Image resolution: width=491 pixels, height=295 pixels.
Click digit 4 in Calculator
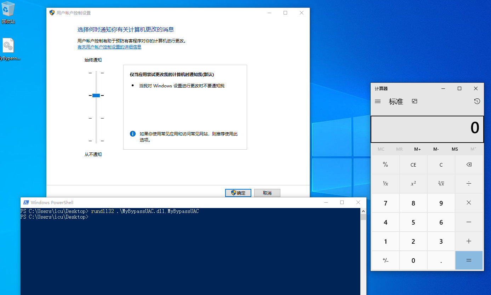[x=386, y=222]
